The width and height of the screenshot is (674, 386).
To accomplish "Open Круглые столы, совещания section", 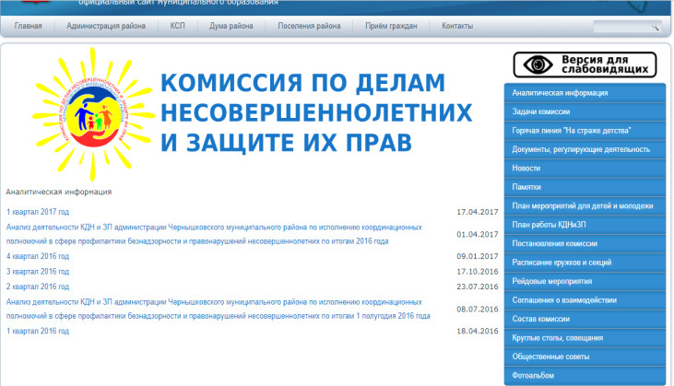I will point(585,338).
